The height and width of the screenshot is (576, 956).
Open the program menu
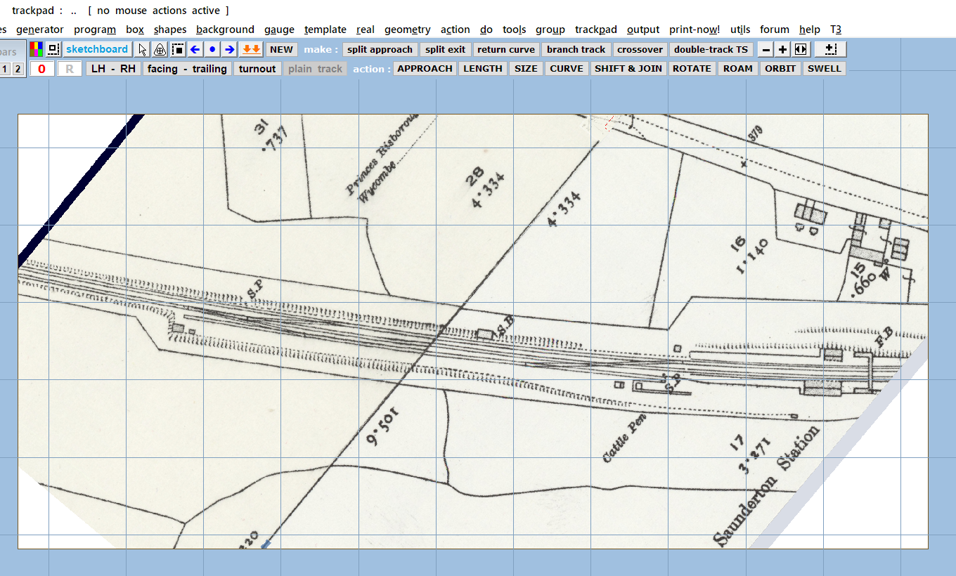(95, 30)
